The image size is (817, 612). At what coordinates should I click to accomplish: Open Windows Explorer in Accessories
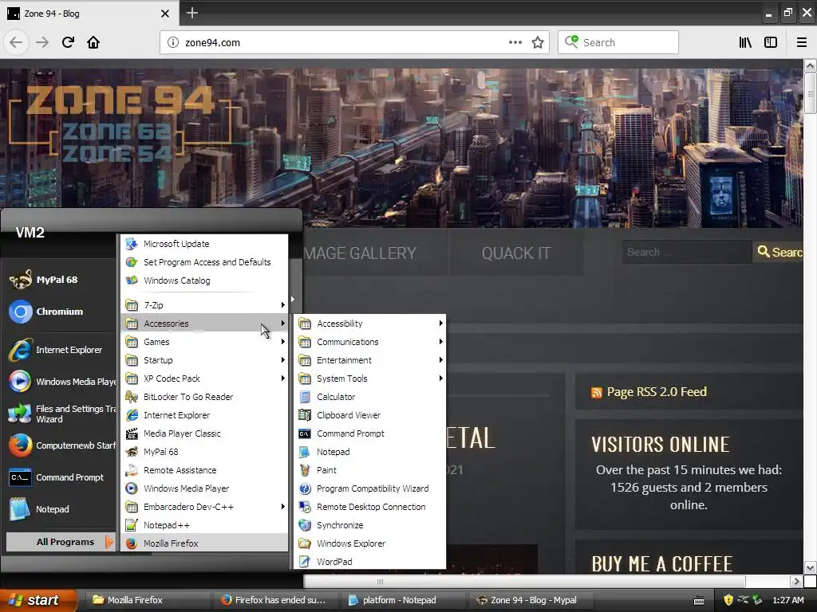(x=369, y=543)
